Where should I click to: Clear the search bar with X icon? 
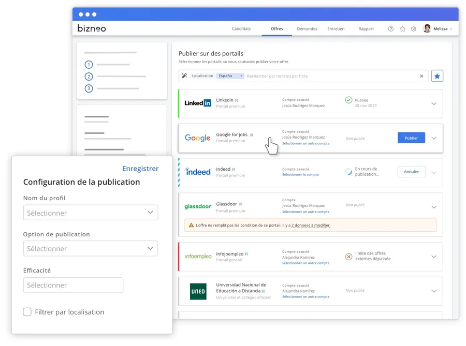click(421, 76)
